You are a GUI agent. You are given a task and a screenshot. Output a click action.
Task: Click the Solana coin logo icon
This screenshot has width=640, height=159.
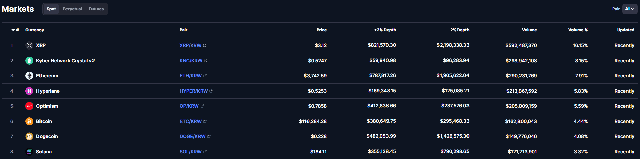click(29, 152)
